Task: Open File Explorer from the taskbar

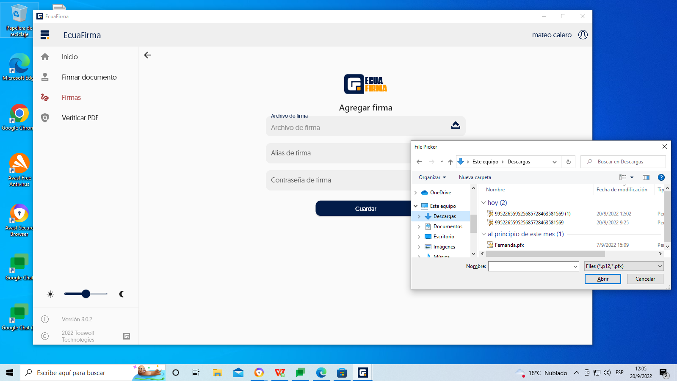Action: tap(217, 373)
